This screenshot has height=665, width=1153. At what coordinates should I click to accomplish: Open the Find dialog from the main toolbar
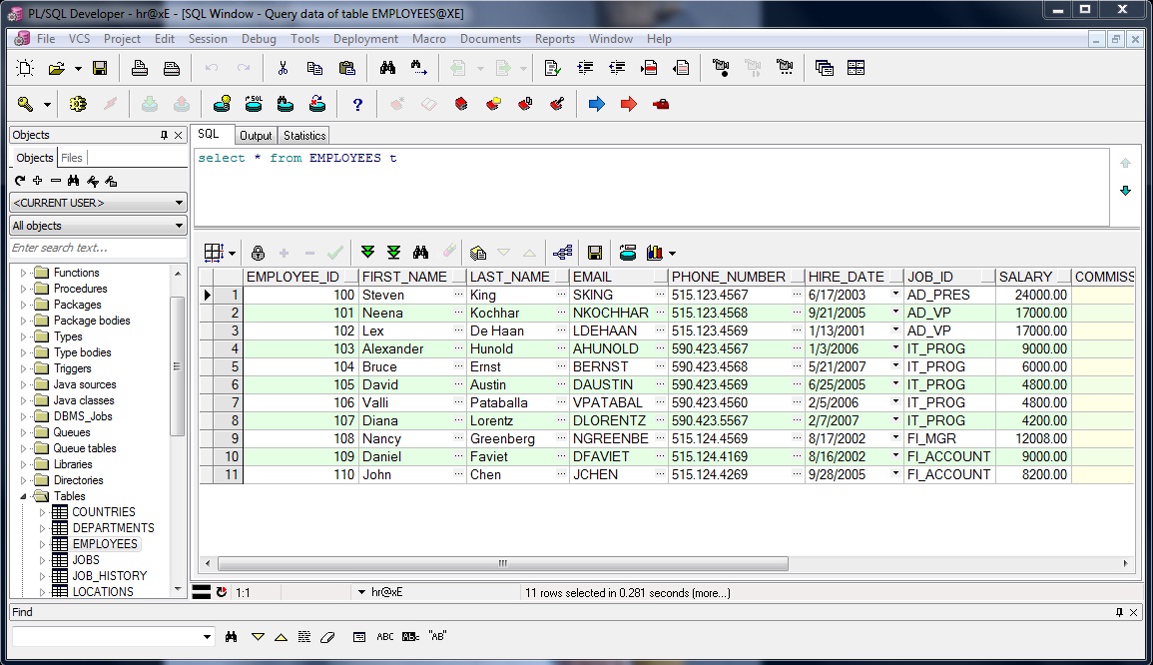386,67
